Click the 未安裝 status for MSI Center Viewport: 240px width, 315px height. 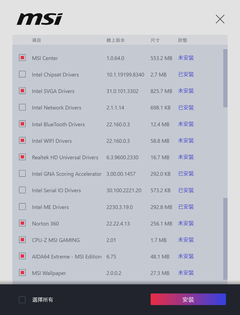coord(186,58)
